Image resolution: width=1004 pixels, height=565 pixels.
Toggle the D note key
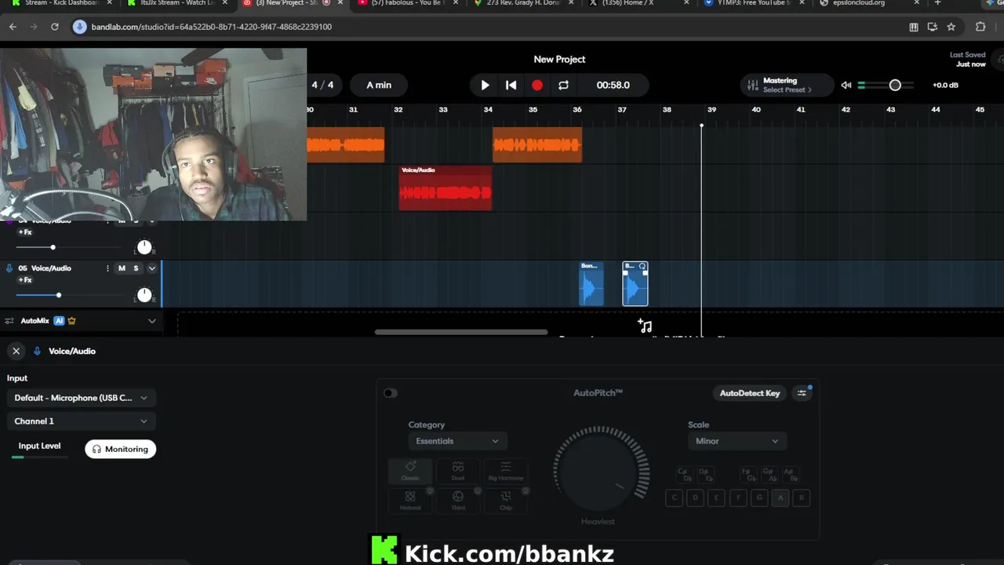[695, 498]
